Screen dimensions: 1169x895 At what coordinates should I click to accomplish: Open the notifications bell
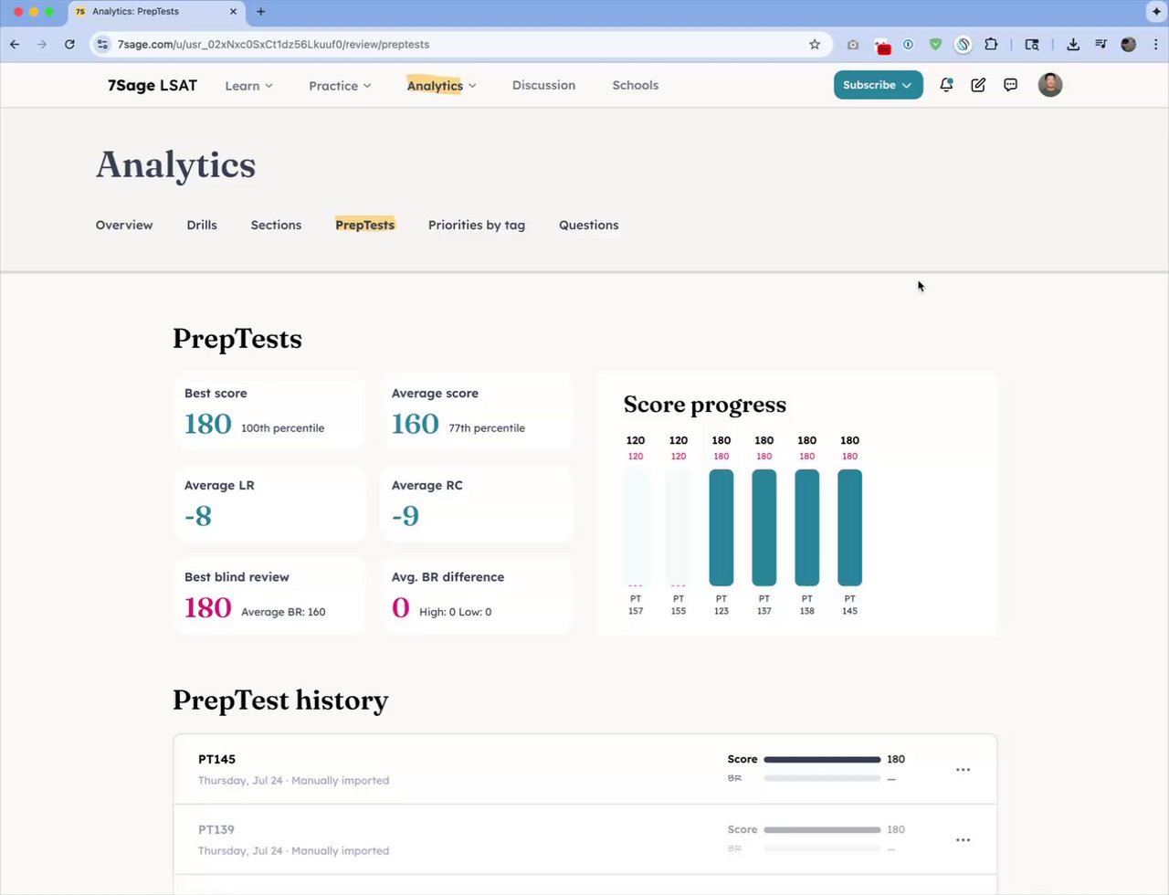[946, 85]
